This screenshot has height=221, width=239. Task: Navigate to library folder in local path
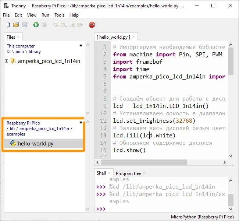35,52
